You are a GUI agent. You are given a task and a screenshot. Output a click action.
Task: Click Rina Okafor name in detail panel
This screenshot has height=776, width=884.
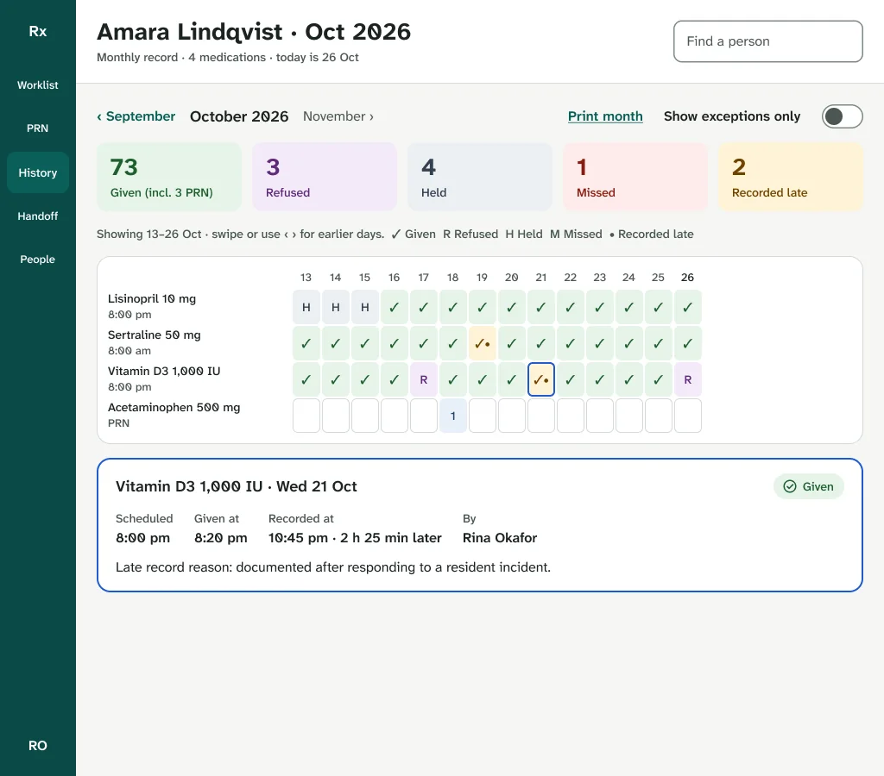point(500,538)
